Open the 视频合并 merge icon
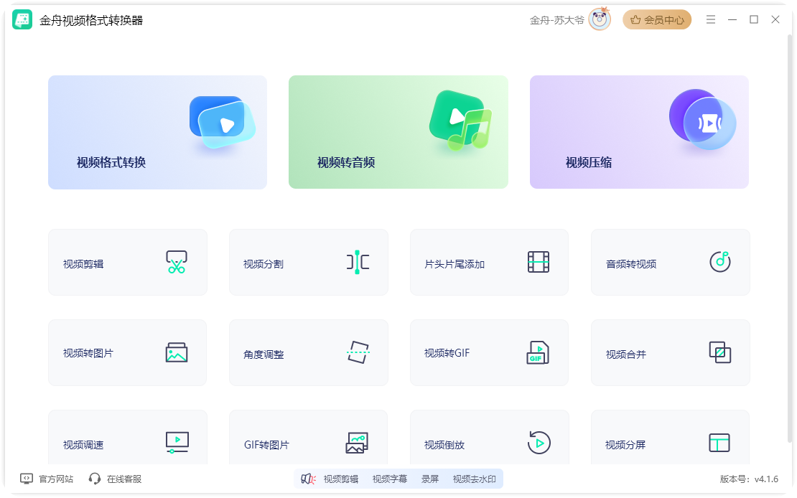Image resolution: width=797 pixels, height=498 pixels. (x=719, y=353)
